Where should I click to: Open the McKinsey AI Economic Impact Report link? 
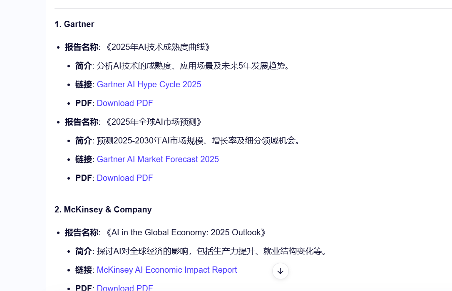[x=166, y=270]
